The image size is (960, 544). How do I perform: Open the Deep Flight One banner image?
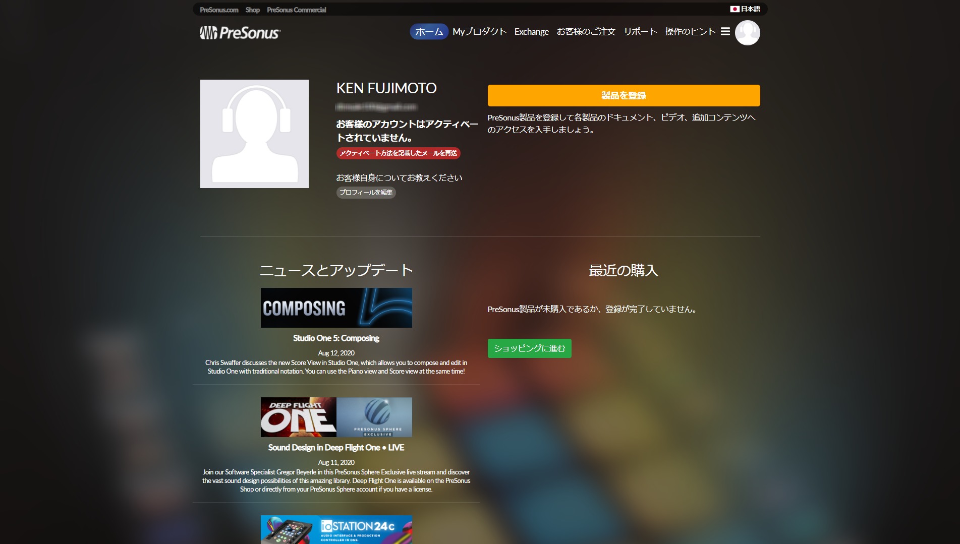click(x=336, y=417)
